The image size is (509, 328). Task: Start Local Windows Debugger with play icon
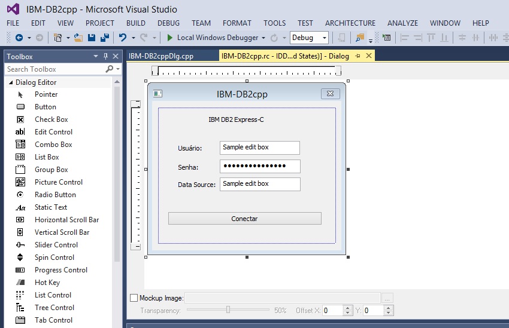pyautogui.click(x=170, y=38)
